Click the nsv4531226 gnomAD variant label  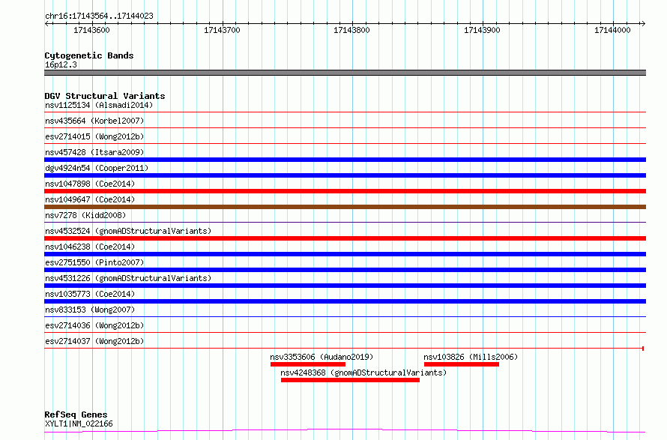[128, 278]
